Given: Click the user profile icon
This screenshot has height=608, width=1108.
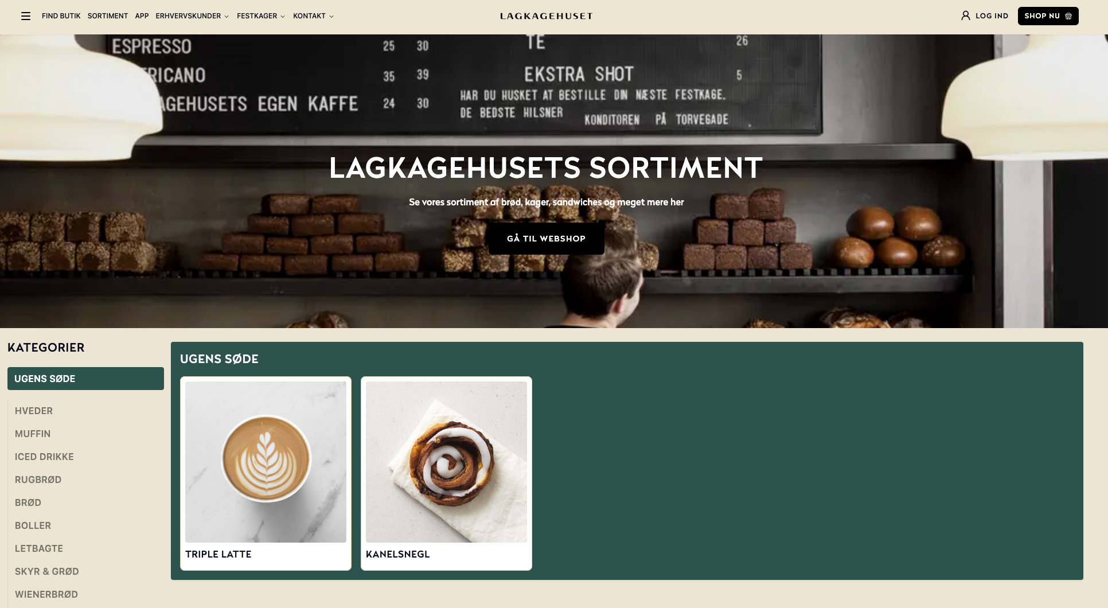Looking at the screenshot, I should 966,16.
